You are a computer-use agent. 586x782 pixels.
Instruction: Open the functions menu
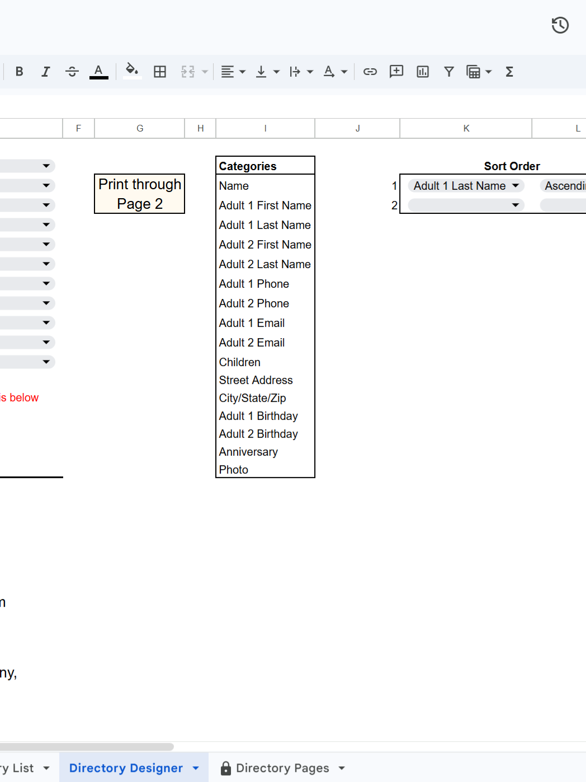(509, 72)
